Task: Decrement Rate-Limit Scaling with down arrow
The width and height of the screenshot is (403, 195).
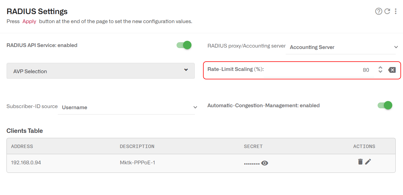Action: coord(380,71)
